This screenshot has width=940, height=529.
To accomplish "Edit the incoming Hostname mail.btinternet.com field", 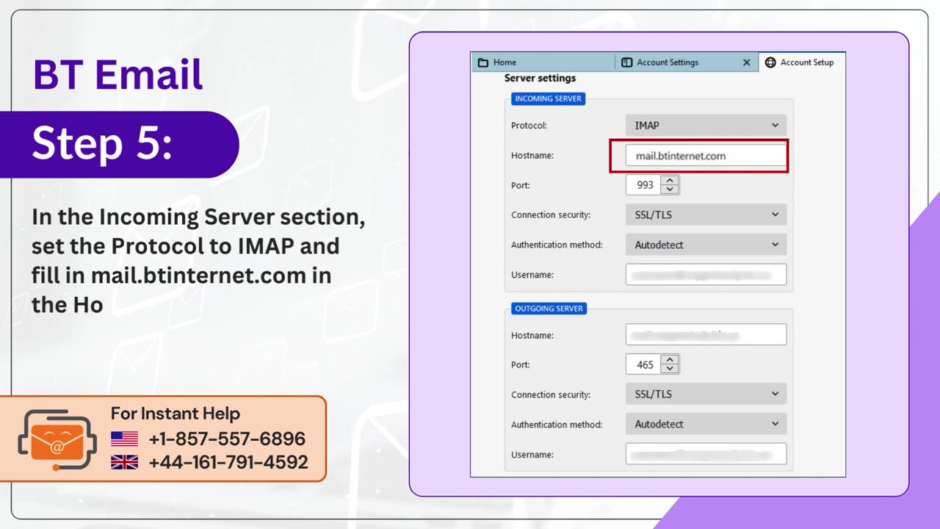I will click(x=706, y=156).
